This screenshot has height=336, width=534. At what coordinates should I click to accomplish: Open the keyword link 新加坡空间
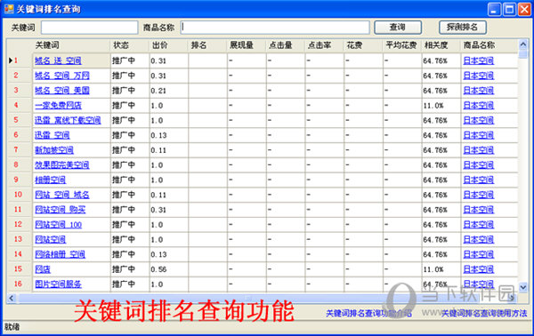(x=54, y=150)
